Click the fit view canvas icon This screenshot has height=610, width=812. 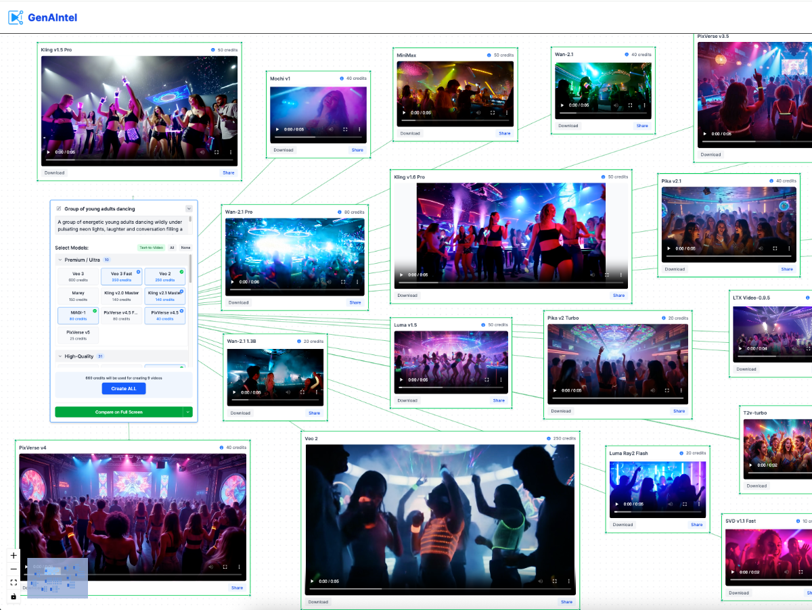(14, 582)
